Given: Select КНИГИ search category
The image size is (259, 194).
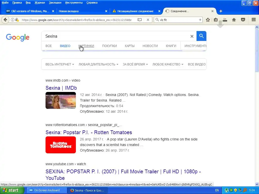Looking at the screenshot, I should pyautogui.click(x=171, y=46).
